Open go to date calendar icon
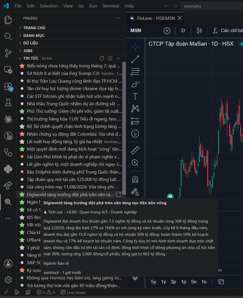The image size is (243, 298). [221, 282]
